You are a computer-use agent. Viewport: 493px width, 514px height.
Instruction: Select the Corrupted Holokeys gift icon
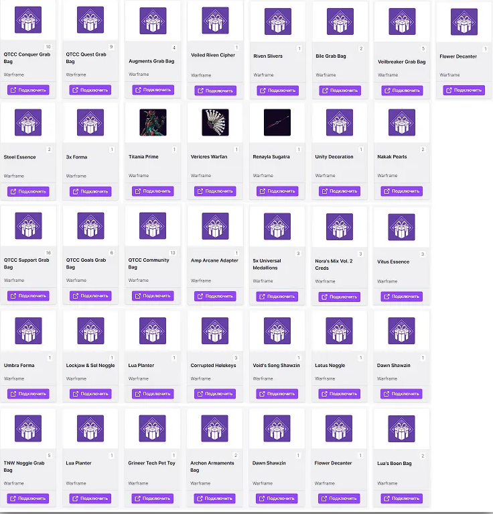click(215, 331)
